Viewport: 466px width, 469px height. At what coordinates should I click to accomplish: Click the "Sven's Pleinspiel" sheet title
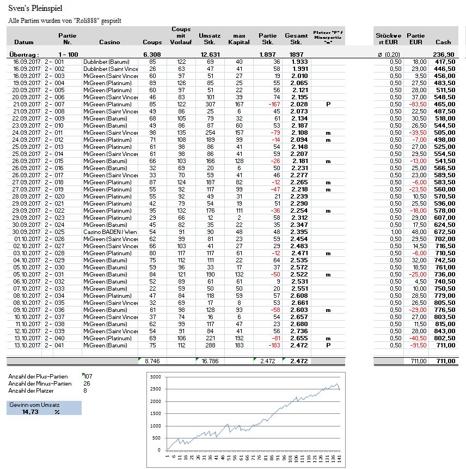pyautogui.click(x=34, y=8)
